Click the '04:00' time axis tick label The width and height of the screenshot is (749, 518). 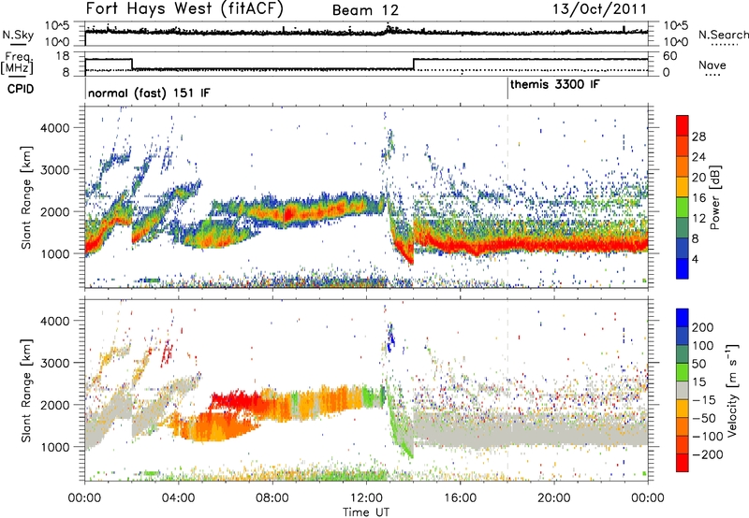(x=178, y=498)
